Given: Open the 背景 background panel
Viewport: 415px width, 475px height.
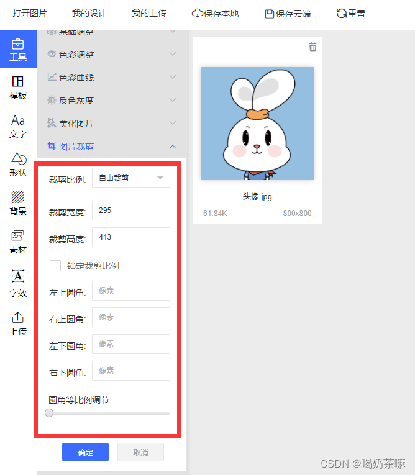Looking at the screenshot, I should (18, 203).
